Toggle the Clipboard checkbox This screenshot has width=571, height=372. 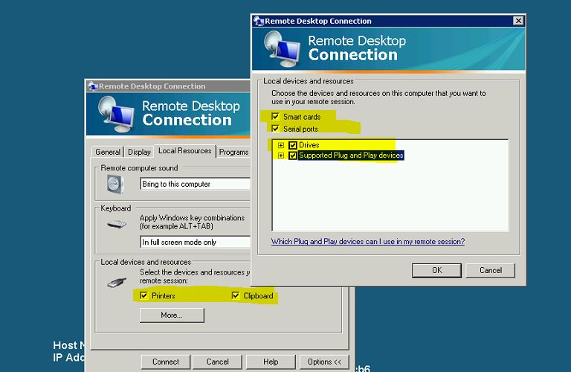coord(236,295)
